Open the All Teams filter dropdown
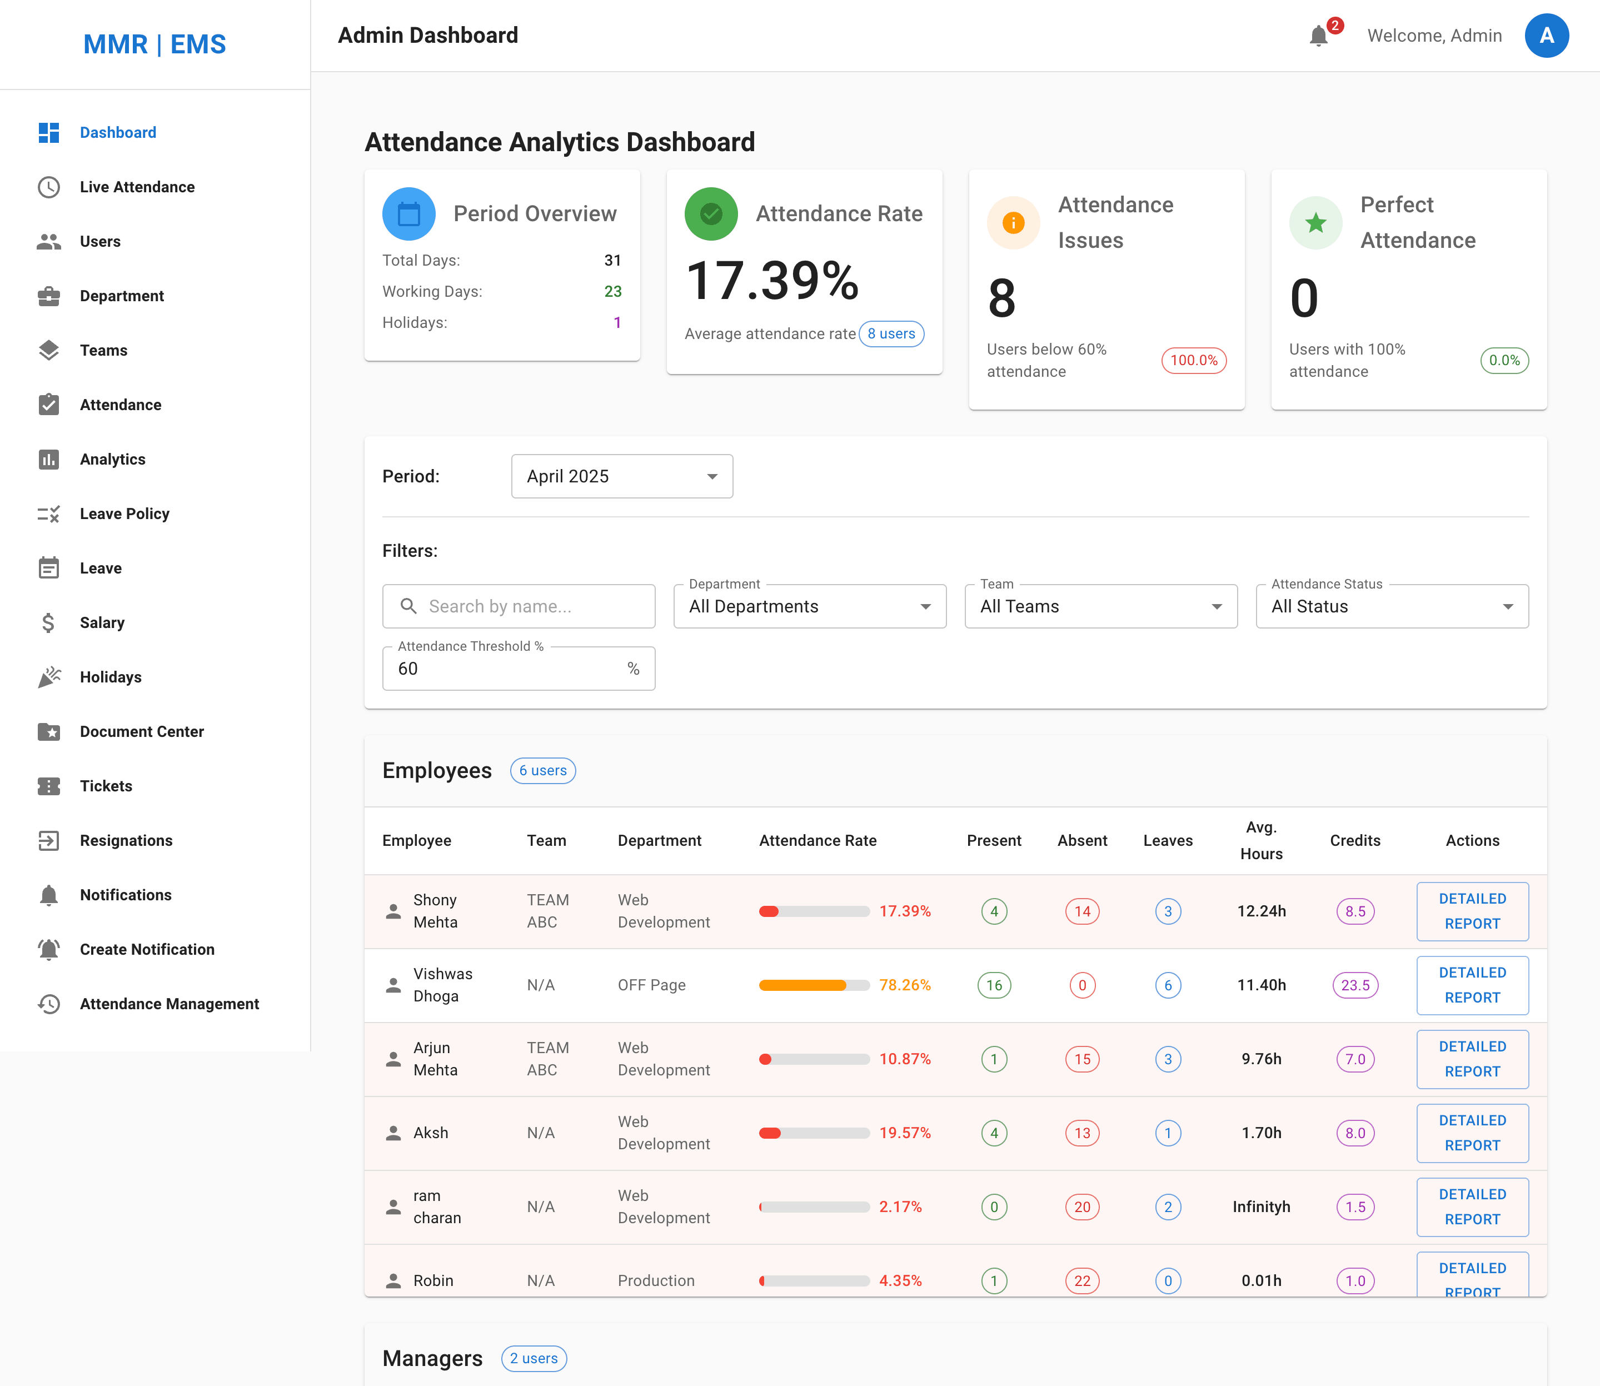 (1100, 606)
